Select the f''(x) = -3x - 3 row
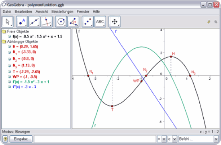Screen dimensions: 221x145 tap(25, 87)
